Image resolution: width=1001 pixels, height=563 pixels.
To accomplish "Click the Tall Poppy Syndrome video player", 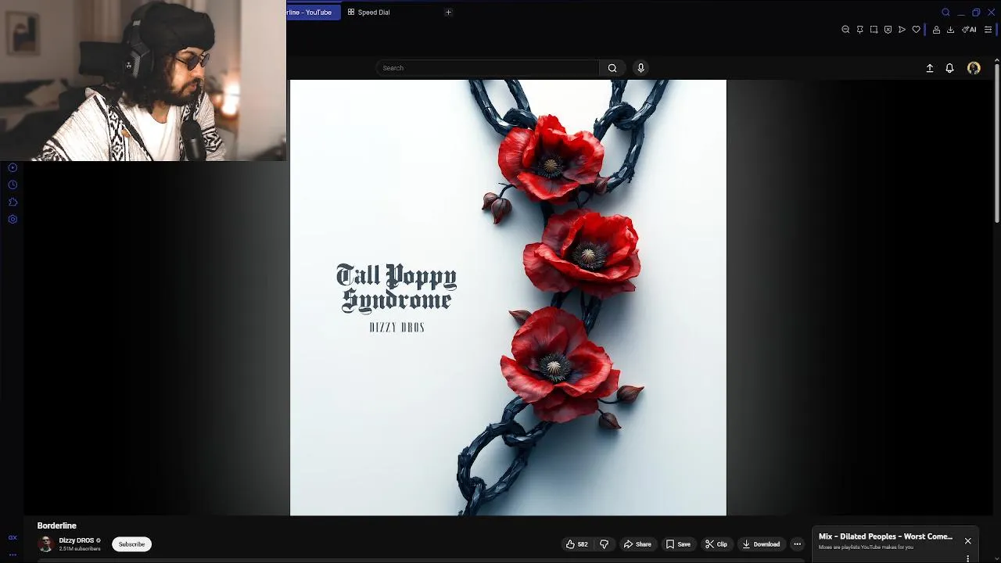I will pos(508,298).
